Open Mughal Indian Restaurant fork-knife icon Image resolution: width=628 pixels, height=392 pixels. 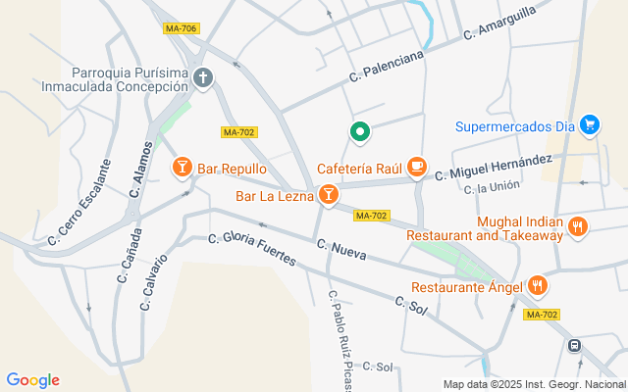[x=578, y=227]
